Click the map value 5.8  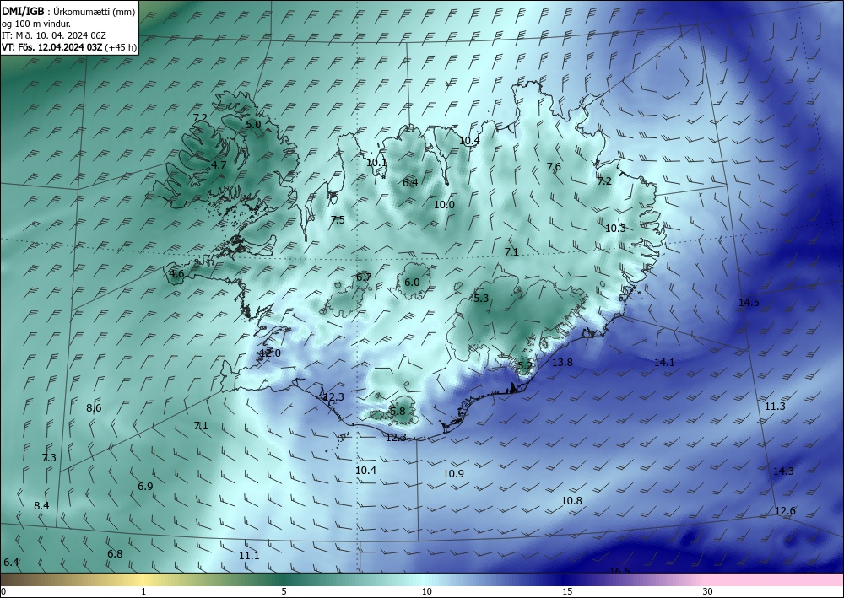pos(398,412)
